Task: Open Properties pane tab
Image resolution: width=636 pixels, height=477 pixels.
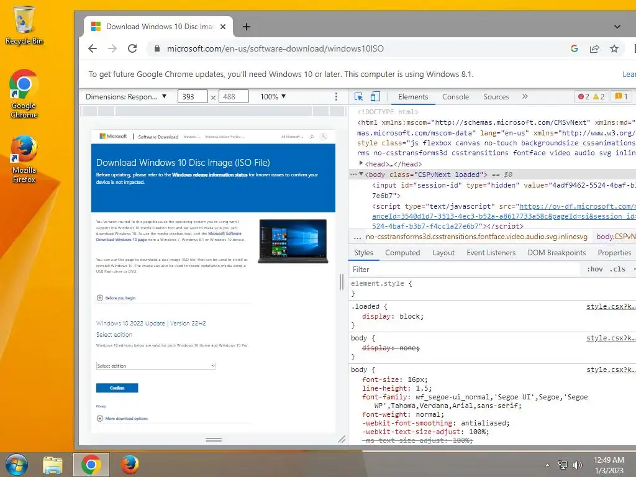Action: [614, 253]
